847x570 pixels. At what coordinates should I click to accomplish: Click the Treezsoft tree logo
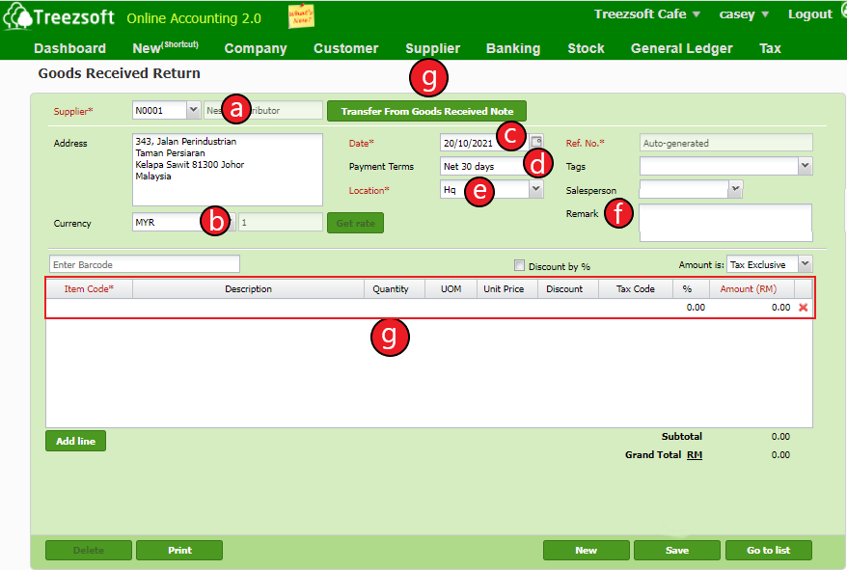[17, 16]
